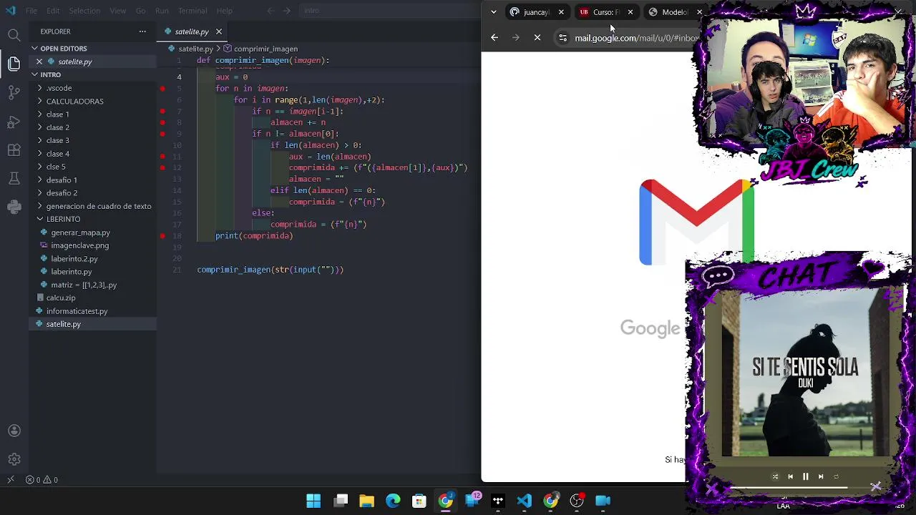Screen dimensions: 916x515
Task: Stop loading the Gmail page
Action: [537, 38]
